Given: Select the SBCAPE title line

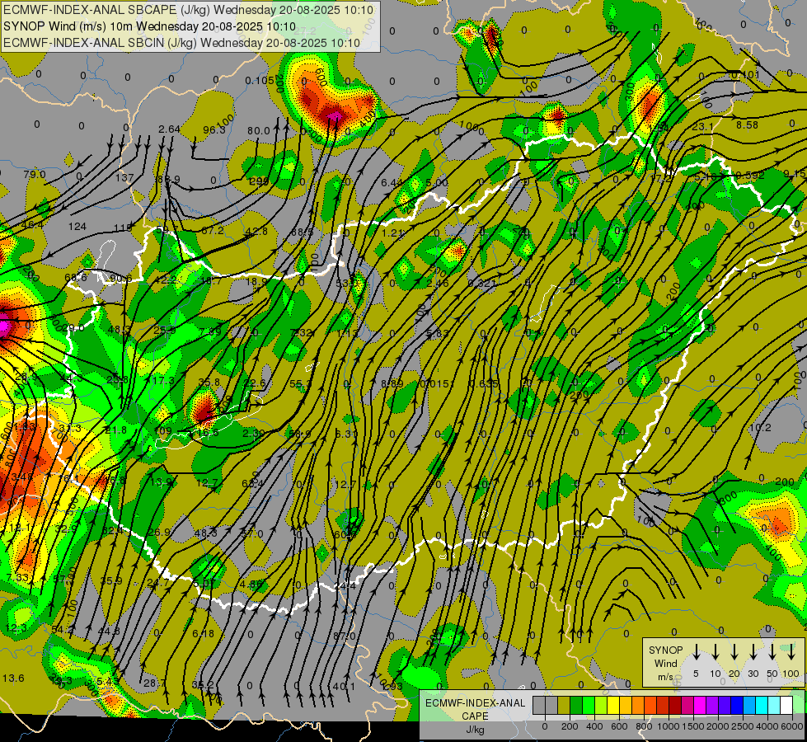Looking at the screenshot, I should [x=189, y=10].
